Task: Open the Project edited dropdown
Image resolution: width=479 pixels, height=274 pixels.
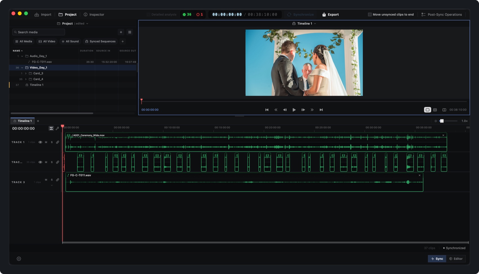Action: (x=73, y=24)
